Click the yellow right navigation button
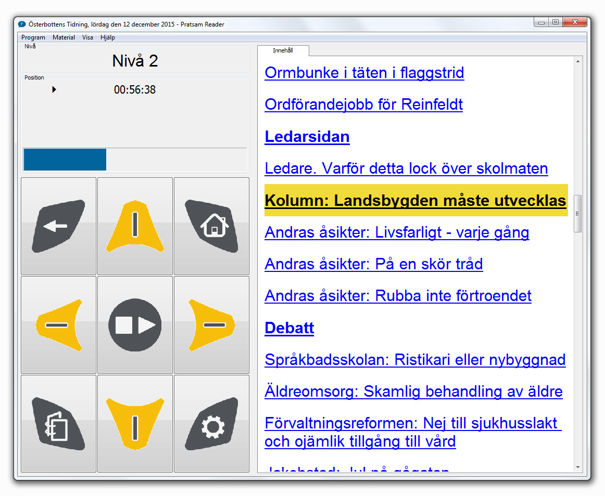The width and height of the screenshot is (605, 496). pos(211,325)
